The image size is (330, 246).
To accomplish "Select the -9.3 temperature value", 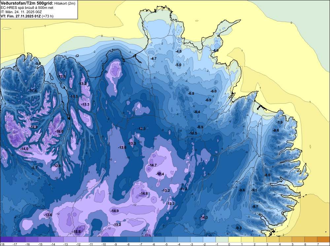I will (239, 228).
